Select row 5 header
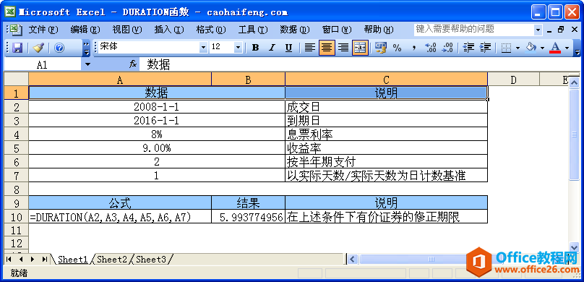 click(16, 148)
